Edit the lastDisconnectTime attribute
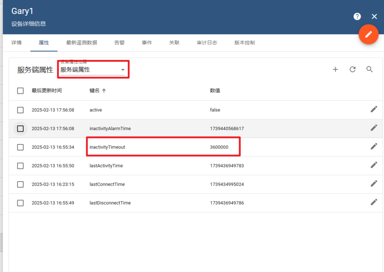 pos(374,202)
